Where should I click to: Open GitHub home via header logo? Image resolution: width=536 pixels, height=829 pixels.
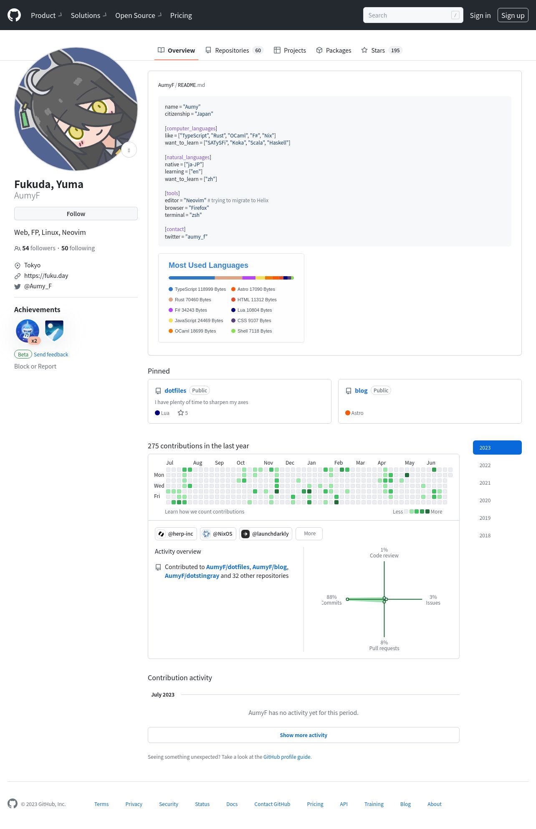[14, 15]
